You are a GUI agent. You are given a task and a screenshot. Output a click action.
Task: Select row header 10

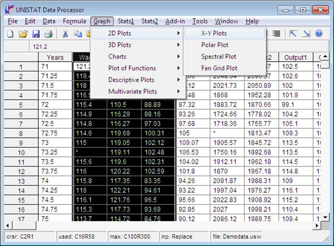(x=21, y=152)
